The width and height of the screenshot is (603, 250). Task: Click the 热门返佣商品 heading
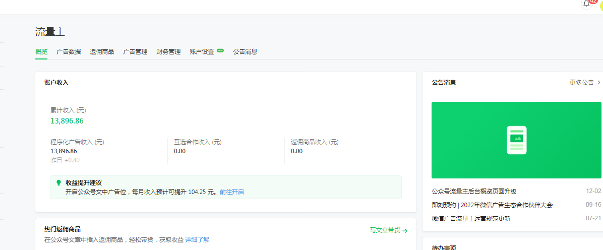point(63,229)
